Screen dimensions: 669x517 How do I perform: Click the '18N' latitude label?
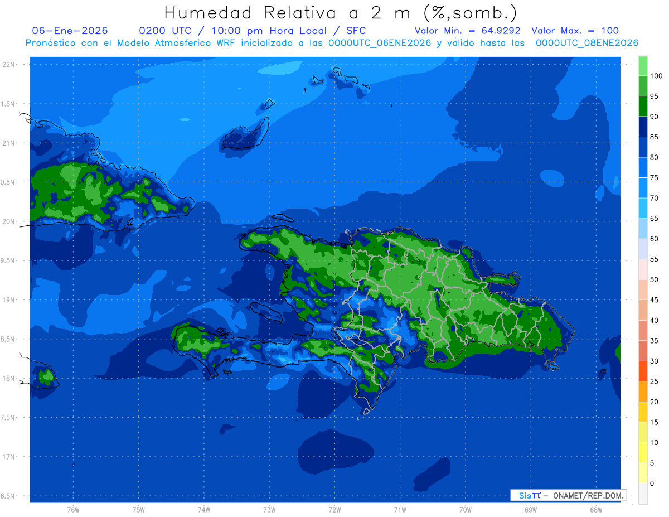(8, 379)
